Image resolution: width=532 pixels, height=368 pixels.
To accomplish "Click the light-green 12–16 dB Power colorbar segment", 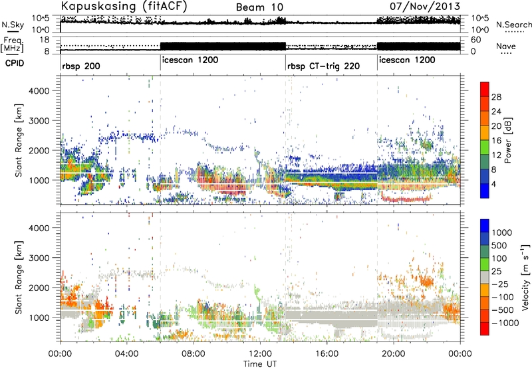I will coord(485,147).
